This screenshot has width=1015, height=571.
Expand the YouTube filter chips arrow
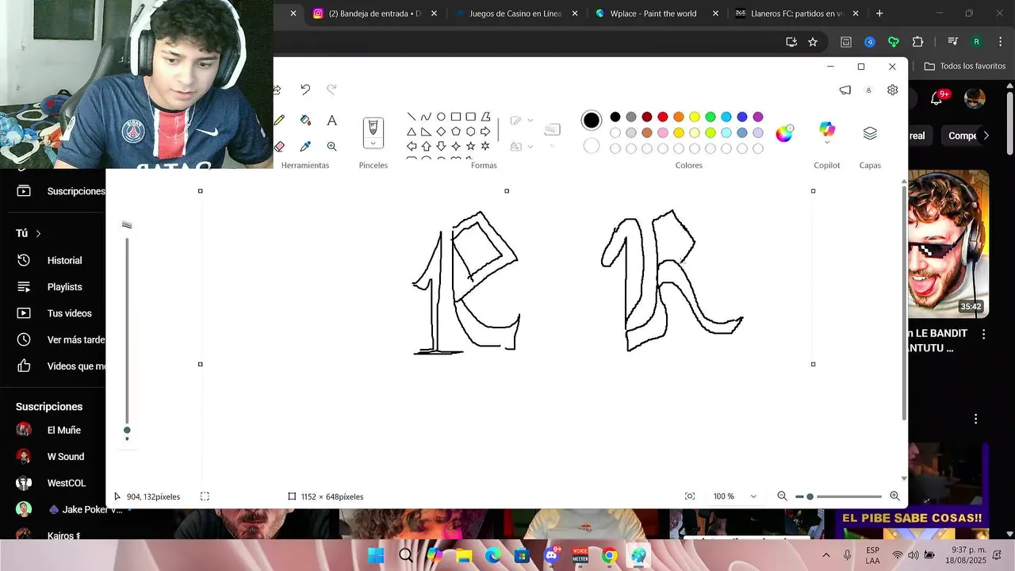pyautogui.click(x=986, y=136)
